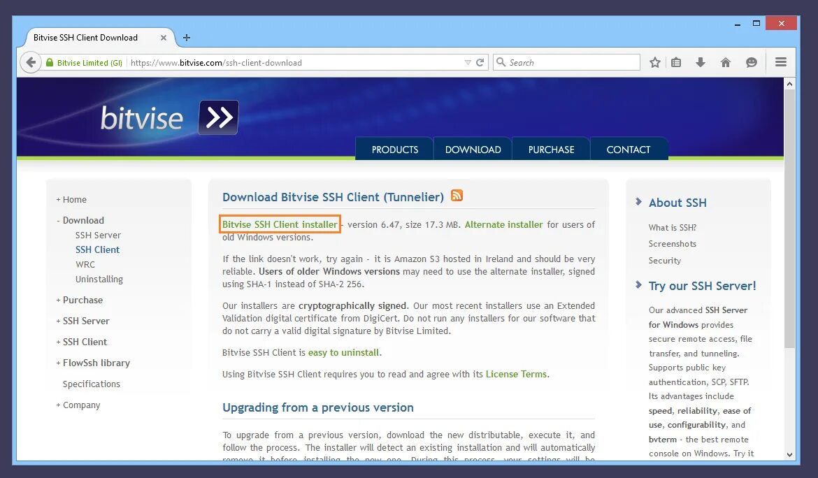Viewport: 818px width, 478px height.
Task: Click the page scrollbar down arrow
Action: click(789, 454)
